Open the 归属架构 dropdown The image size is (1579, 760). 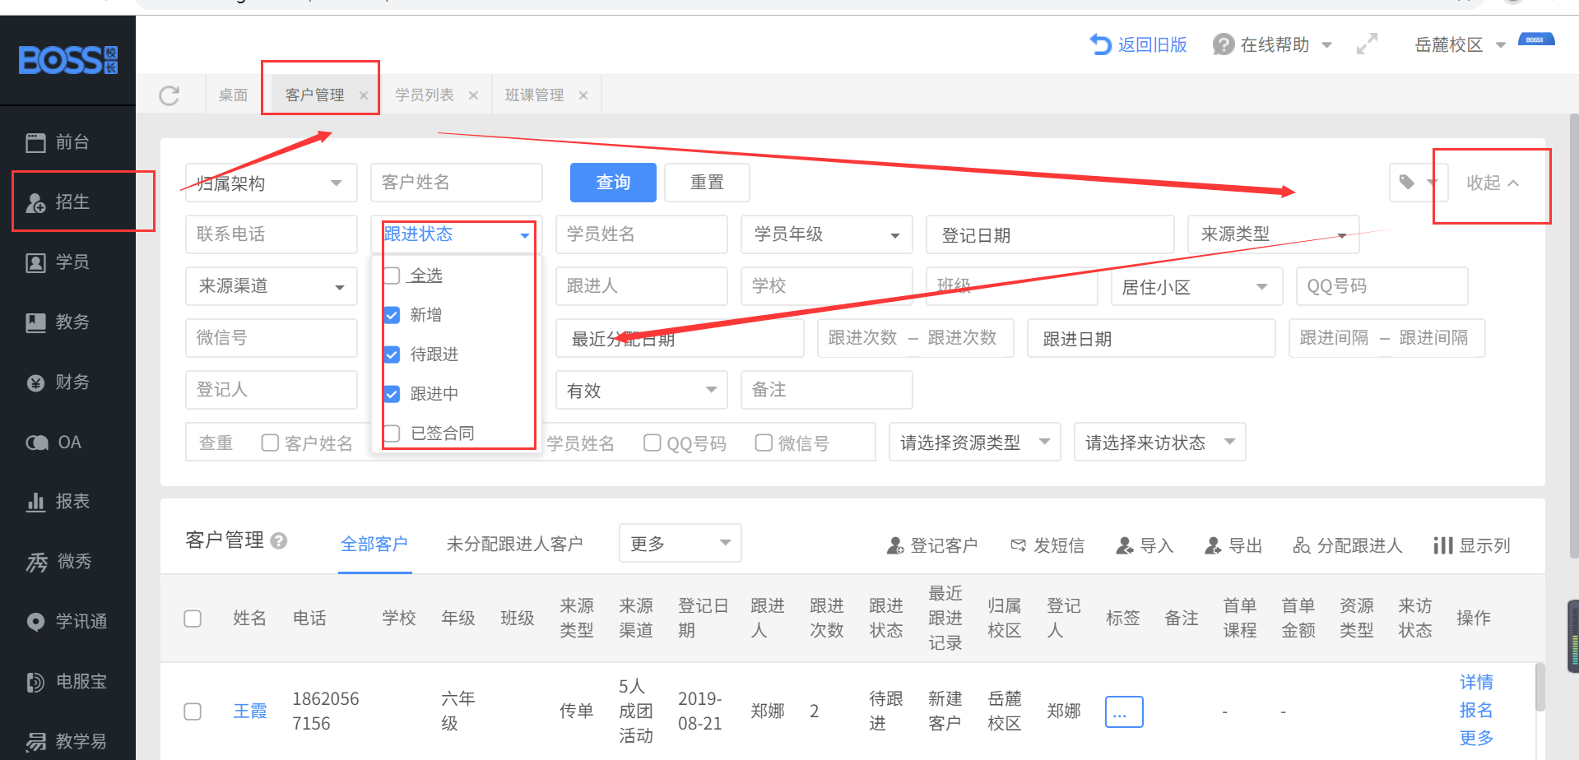coord(272,183)
